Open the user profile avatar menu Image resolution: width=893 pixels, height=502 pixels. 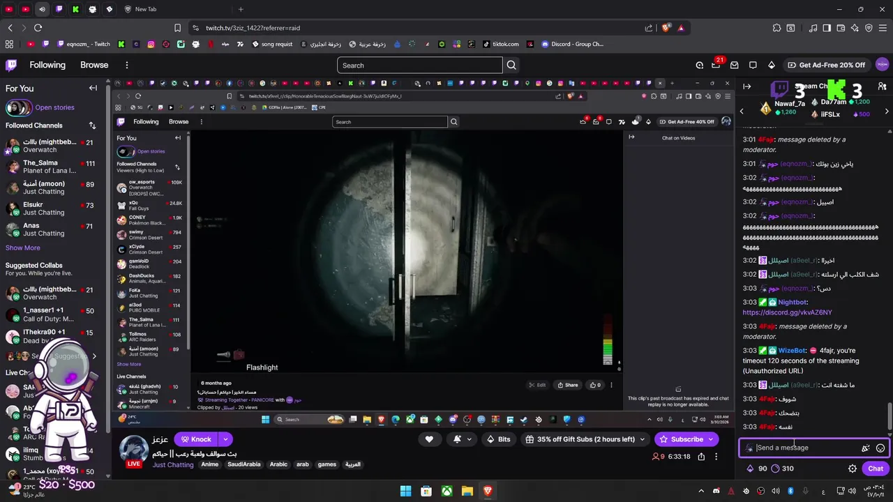coord(882,65)
